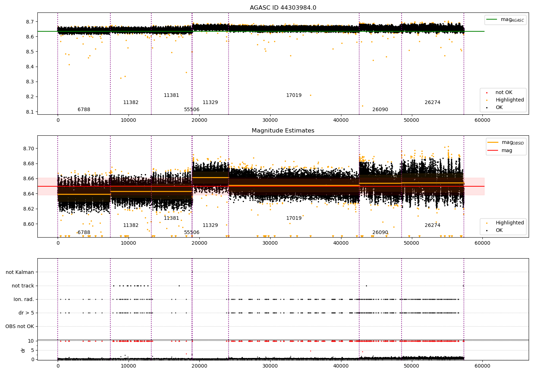The height and width of the screenshot is (374, 534).
Task: Click the 'not track' axis label
Action: point(23,286)
